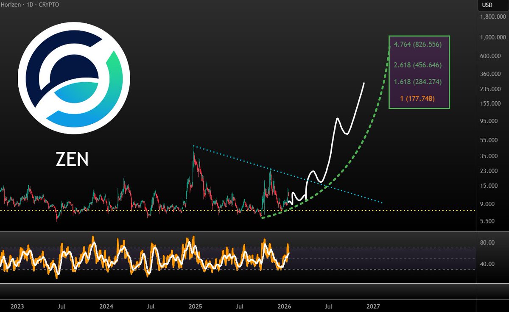Select the orange 1 (177.748) level label
The image size is (509, 312).
click(x=418, y=98)
